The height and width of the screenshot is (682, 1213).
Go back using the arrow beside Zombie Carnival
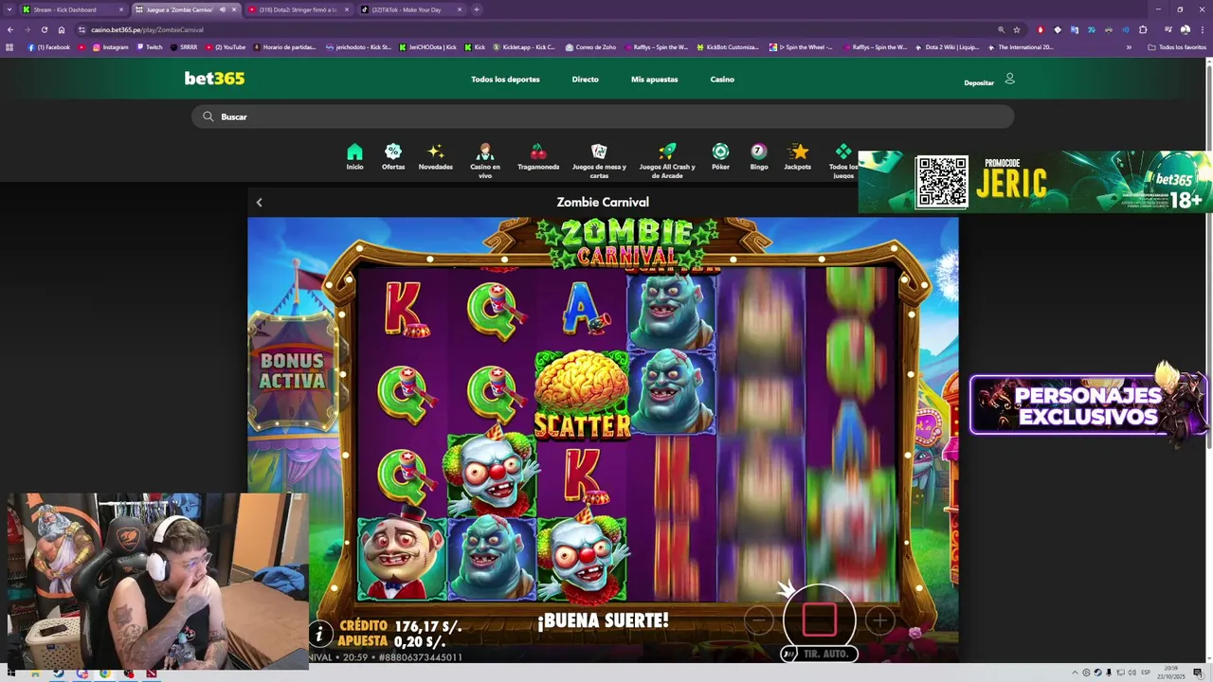[259, 202]
